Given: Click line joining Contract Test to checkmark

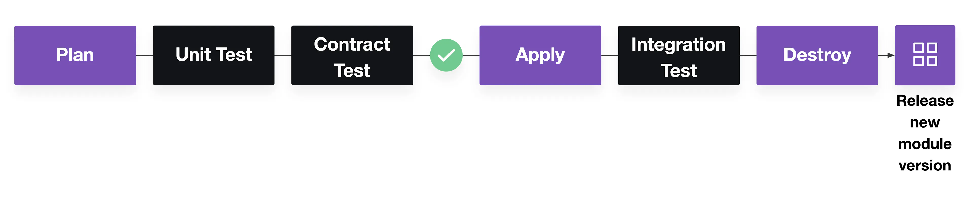Looking at the screenshot, I should tap(422, 55).
